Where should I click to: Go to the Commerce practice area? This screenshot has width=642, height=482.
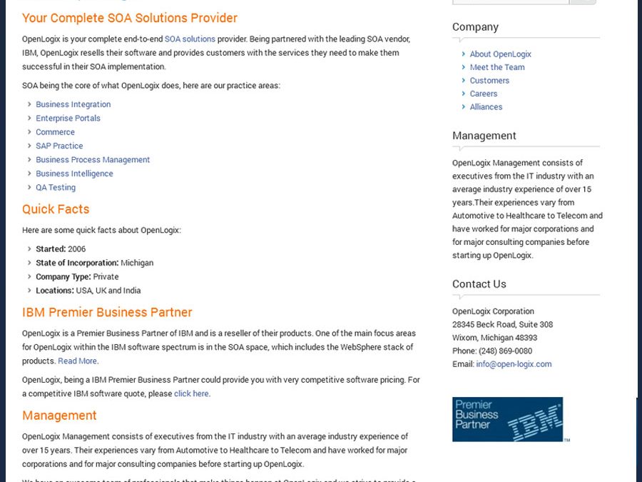pos(55,132)
